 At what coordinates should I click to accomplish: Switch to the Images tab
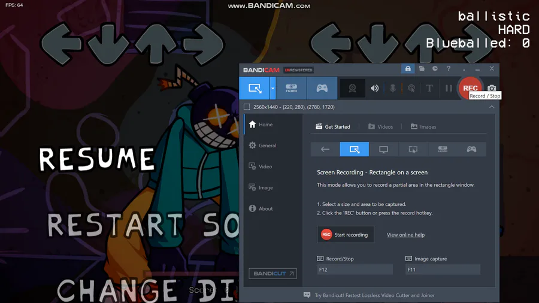[423, 126]
